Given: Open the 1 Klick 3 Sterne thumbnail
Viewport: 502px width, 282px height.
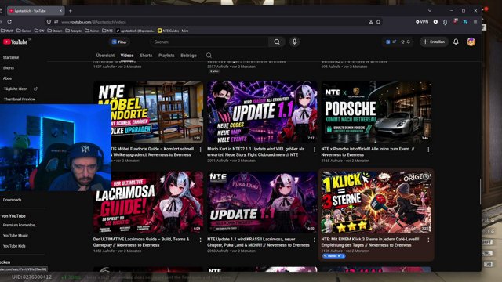Looking at the screenshot, I should pos(376,202).
